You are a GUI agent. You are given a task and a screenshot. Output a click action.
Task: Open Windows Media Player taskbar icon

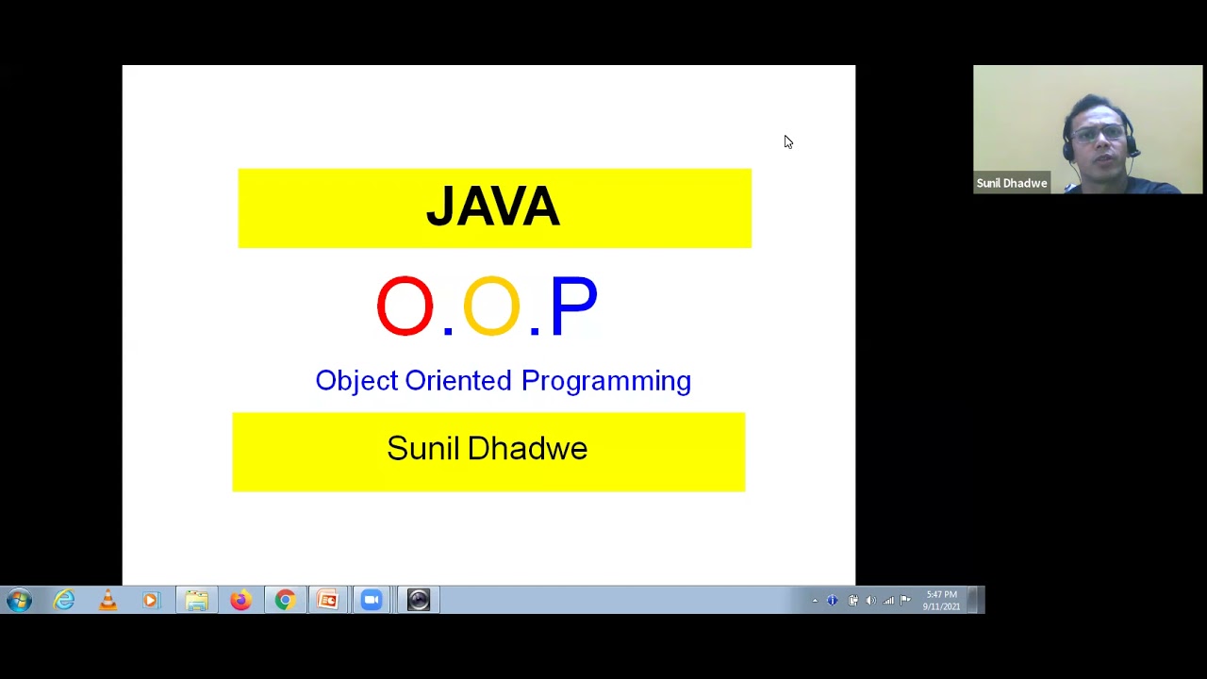coord(151,600)
